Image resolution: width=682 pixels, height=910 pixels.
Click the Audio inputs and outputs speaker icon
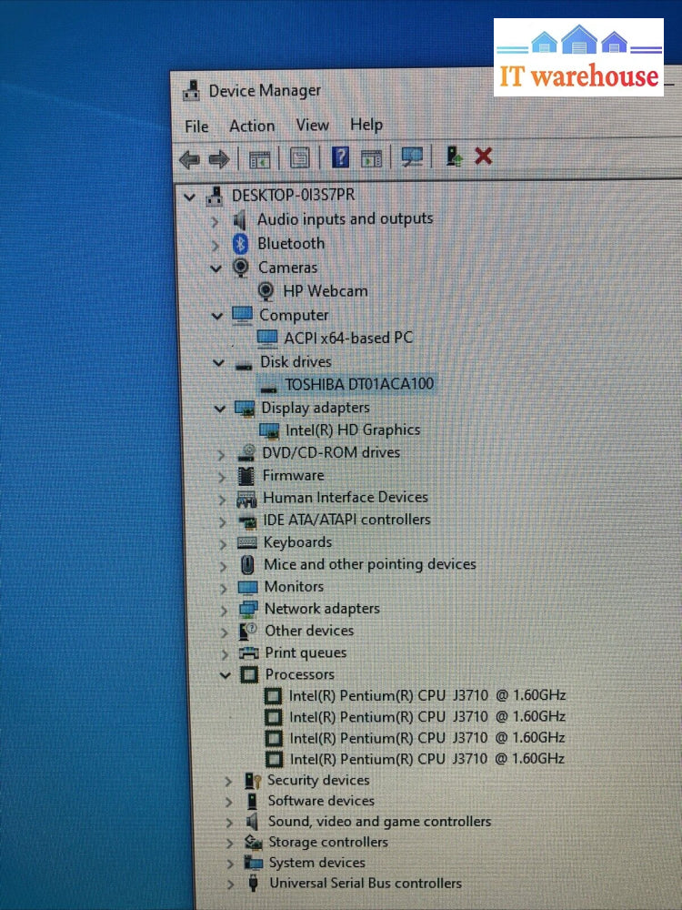239,220
